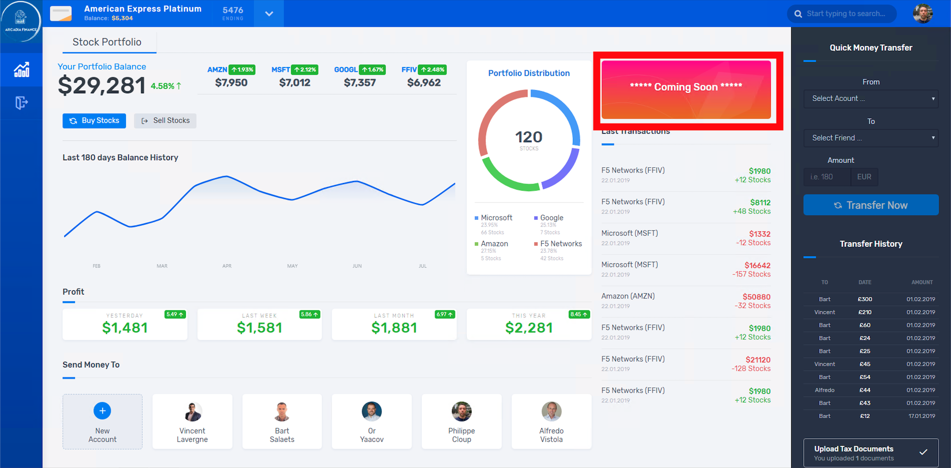
Task: Click Bart Salaets' avatar
Action: (282, 411)
